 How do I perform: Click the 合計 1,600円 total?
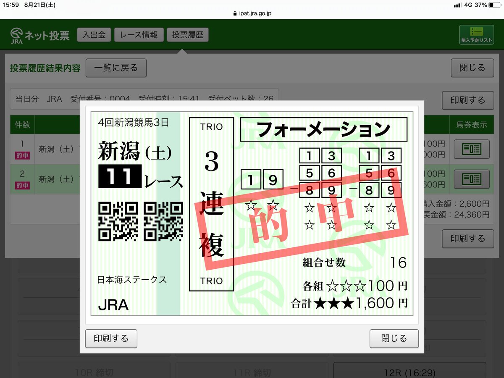coord(349,303)
